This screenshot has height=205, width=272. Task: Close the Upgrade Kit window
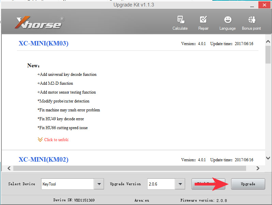point(264,5)
